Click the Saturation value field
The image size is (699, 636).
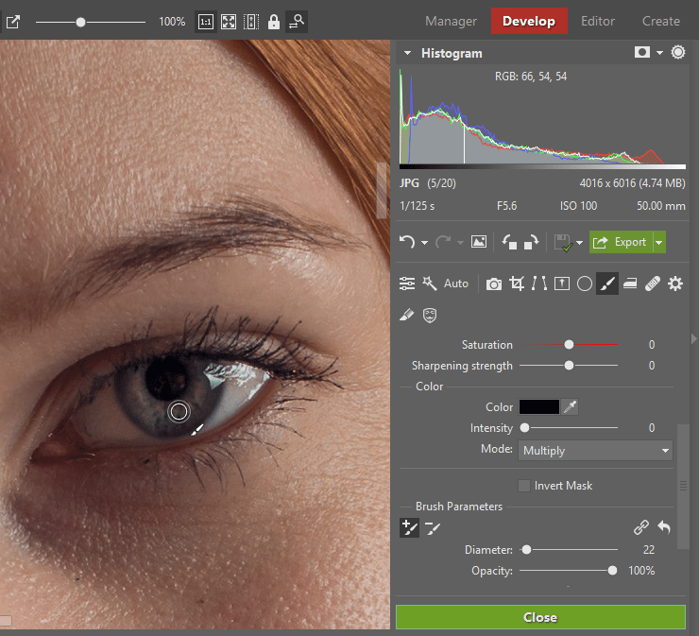tap(652, 345)
